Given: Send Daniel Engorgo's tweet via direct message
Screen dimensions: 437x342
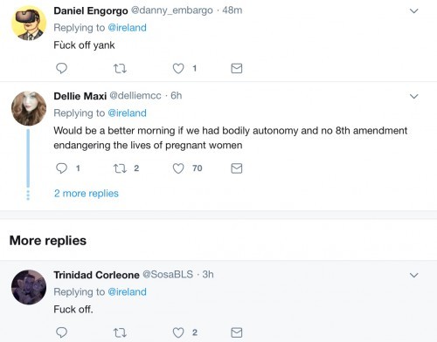Looking at the screenshot, I should (237, 68).
